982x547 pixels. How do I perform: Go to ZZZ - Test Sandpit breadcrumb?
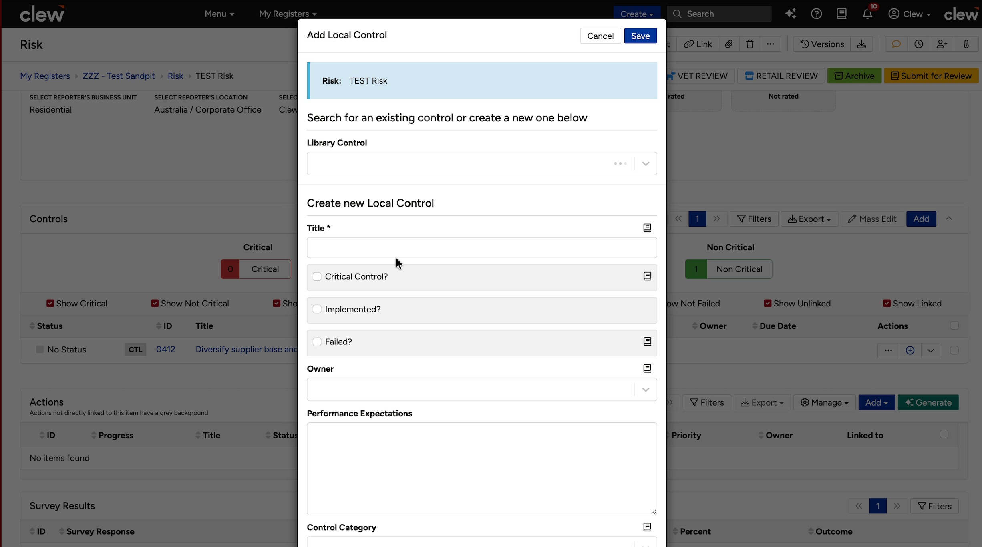(119, 76)
